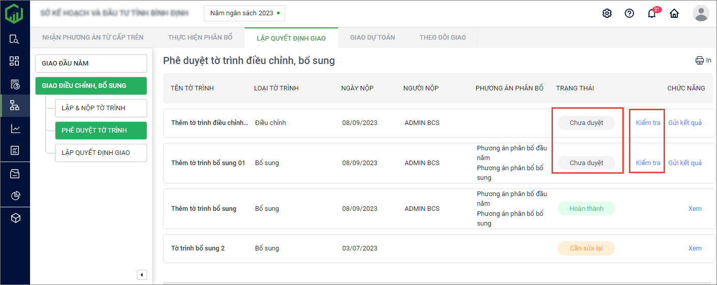
Task: Click the In print button
Action: click(703, 60)
